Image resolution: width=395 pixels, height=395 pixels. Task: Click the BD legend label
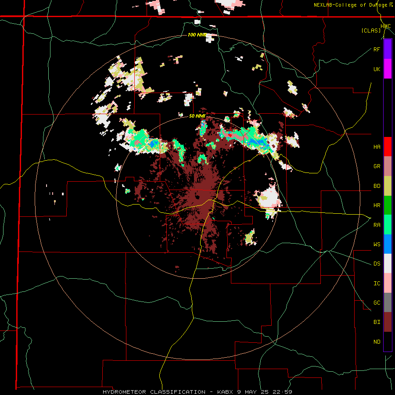377,186
